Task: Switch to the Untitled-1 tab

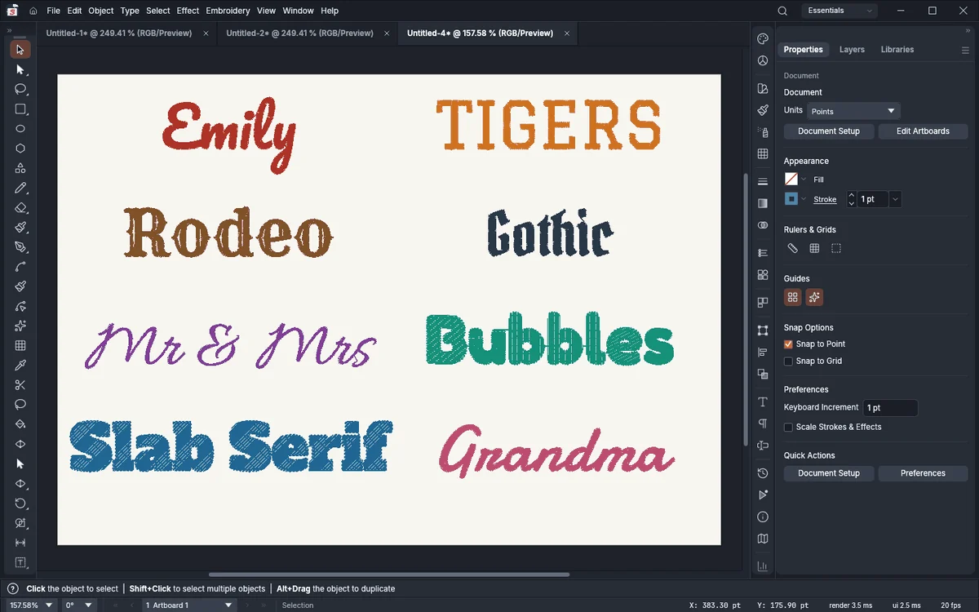Action: click(119, 33)
